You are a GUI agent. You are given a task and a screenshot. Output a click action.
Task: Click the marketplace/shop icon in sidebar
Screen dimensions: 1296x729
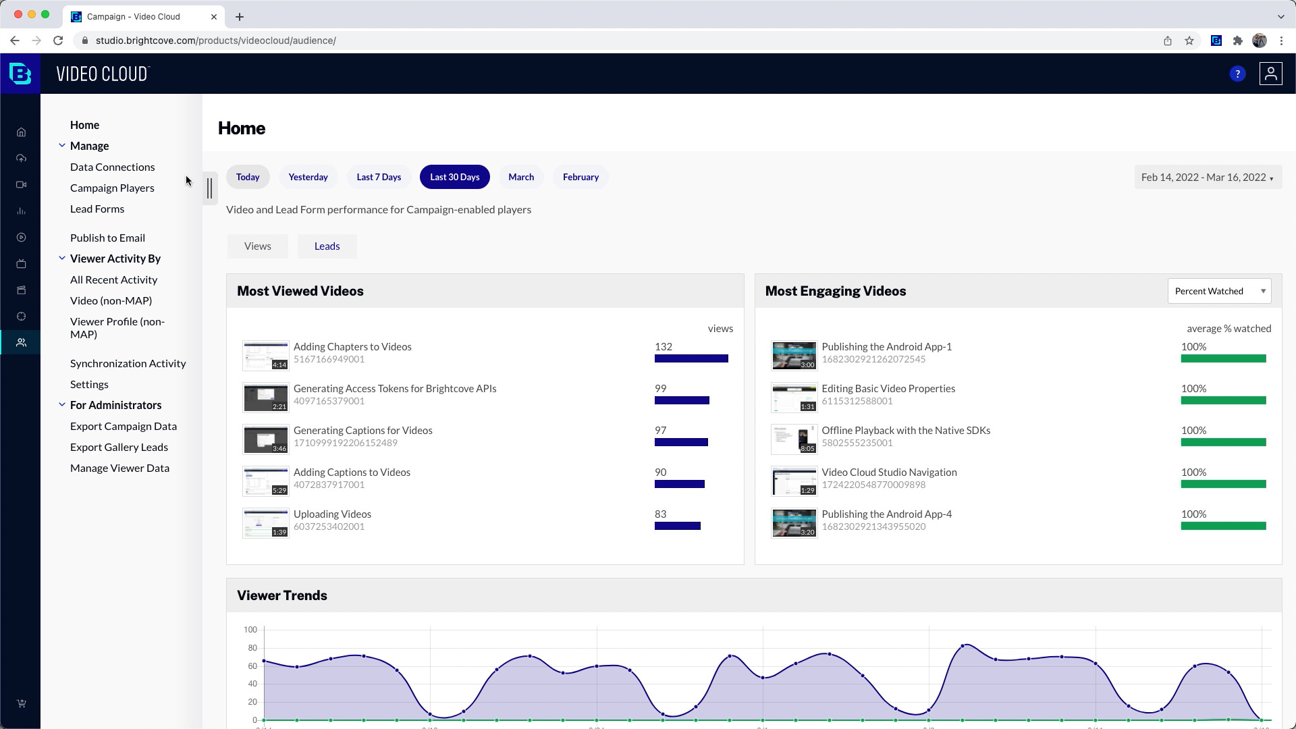click(22, 704)
